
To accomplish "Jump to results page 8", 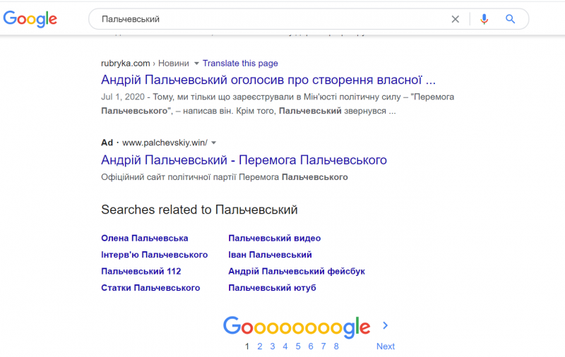I will [x=336, y=346].
